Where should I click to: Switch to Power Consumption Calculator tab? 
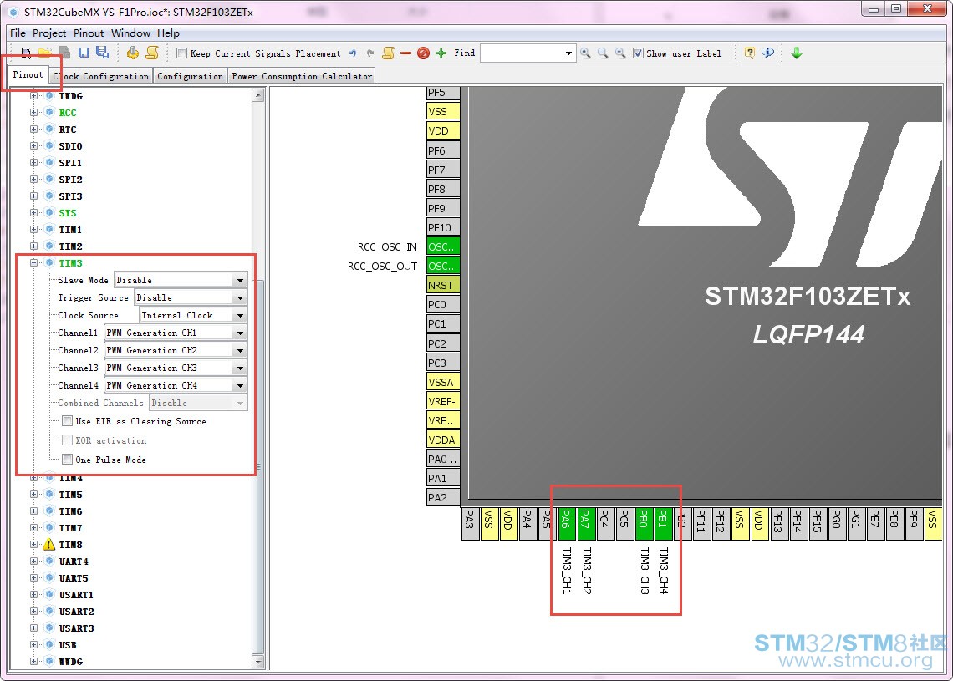click(302, 76)
